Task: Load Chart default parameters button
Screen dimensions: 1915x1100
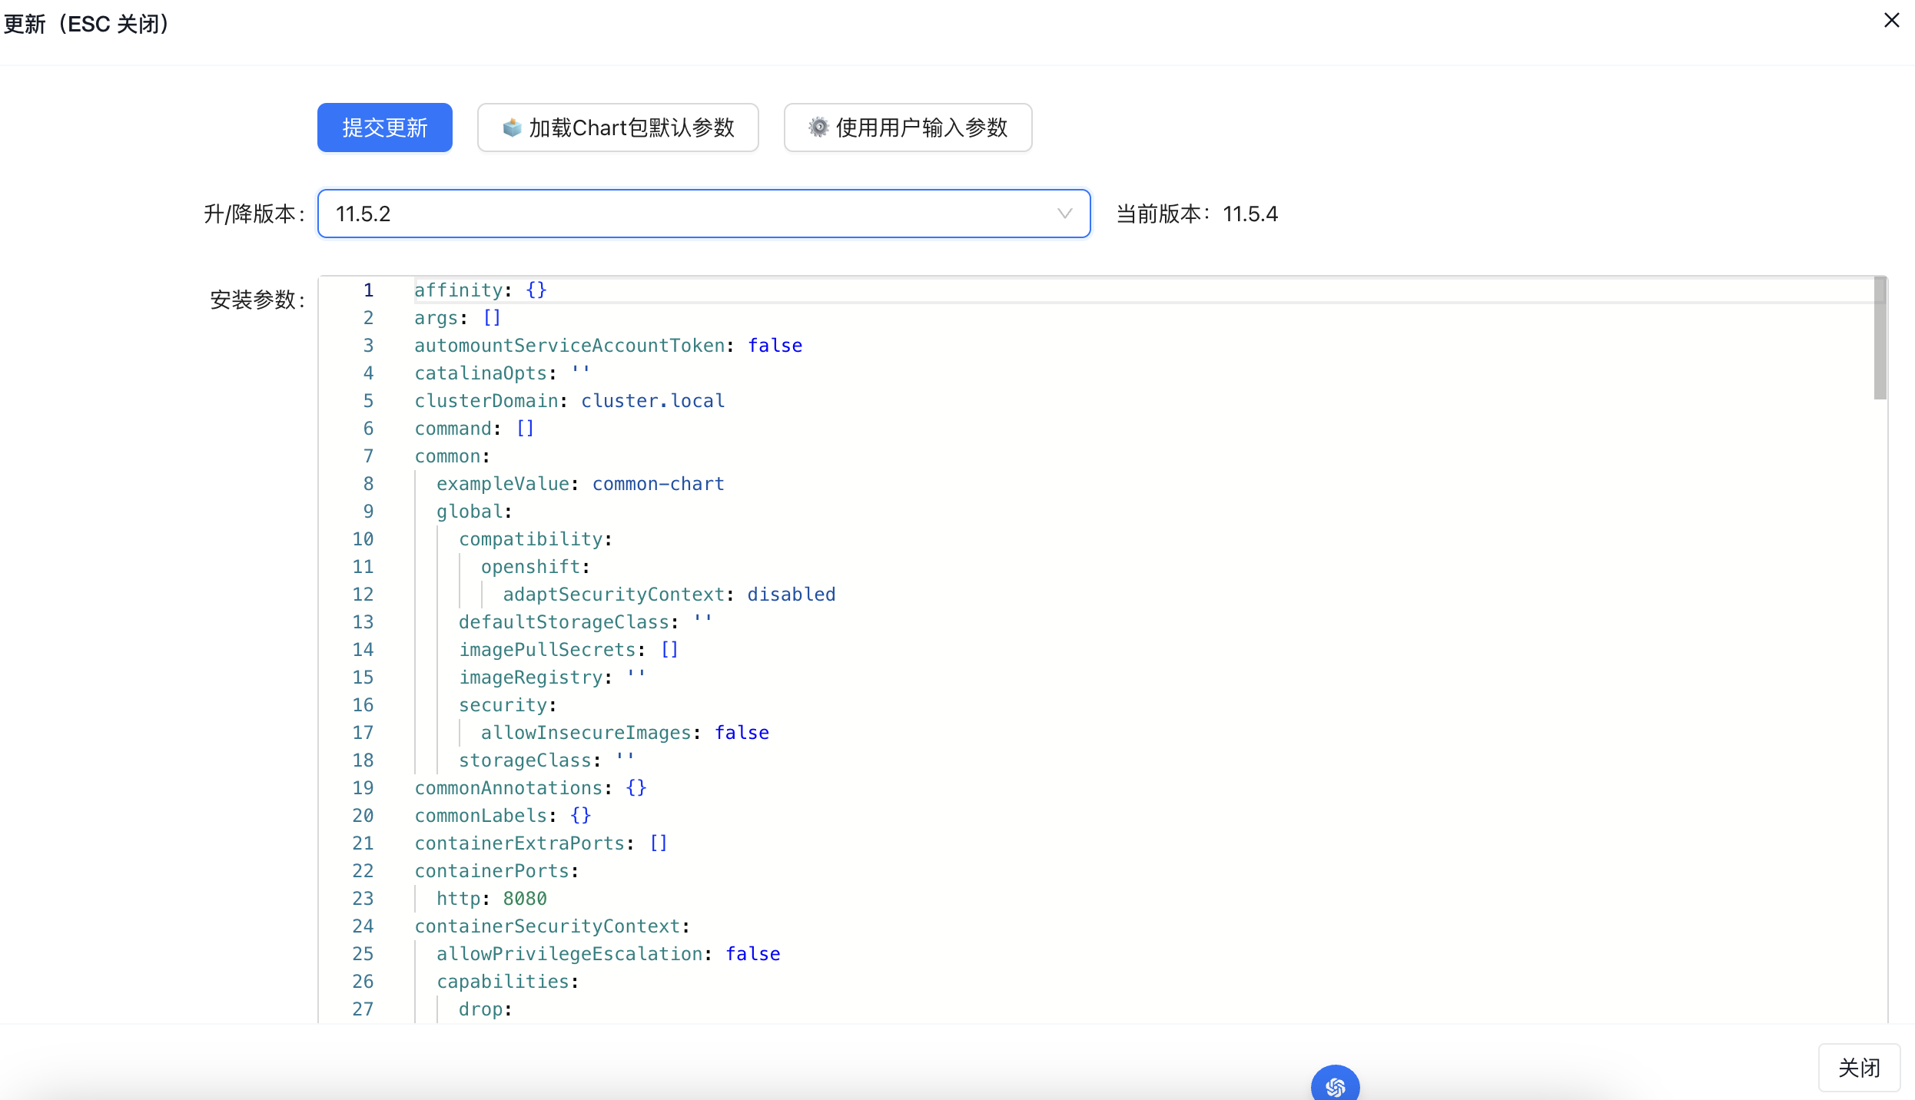Action: pos(618,128)
